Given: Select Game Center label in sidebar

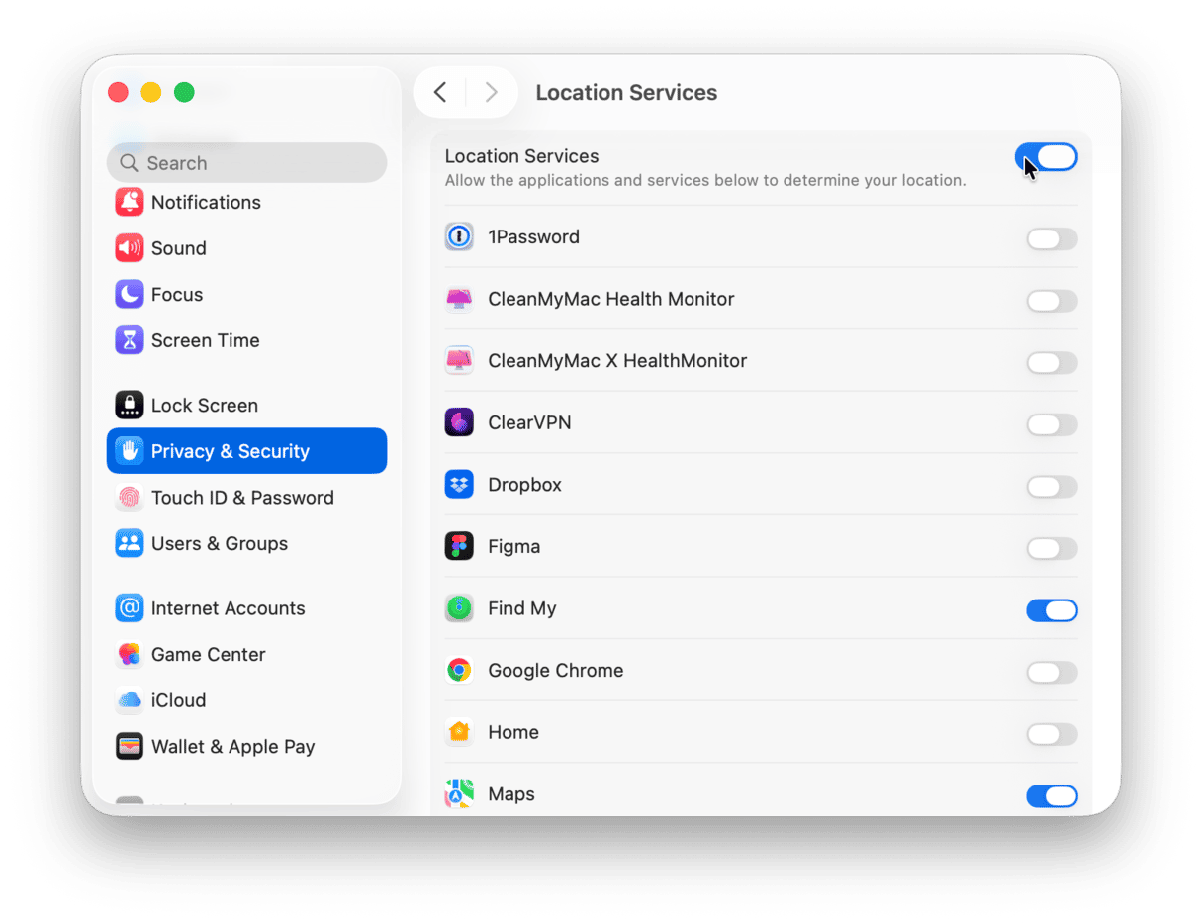Looking at the screenshot, I should click(209, 655).
